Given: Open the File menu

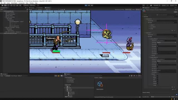Looking at the screenshot, I should click(x=1, y=3).
